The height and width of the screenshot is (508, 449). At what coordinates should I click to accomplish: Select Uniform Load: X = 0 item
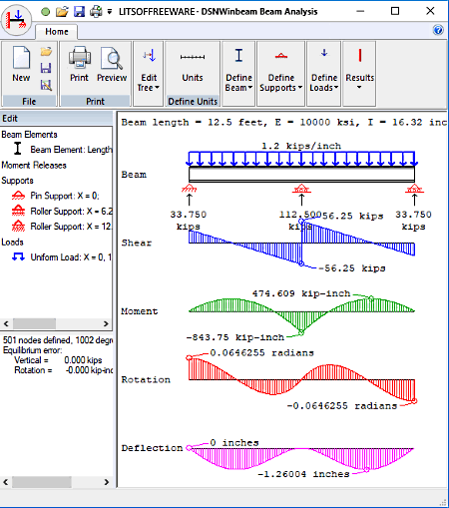point(71,257)
